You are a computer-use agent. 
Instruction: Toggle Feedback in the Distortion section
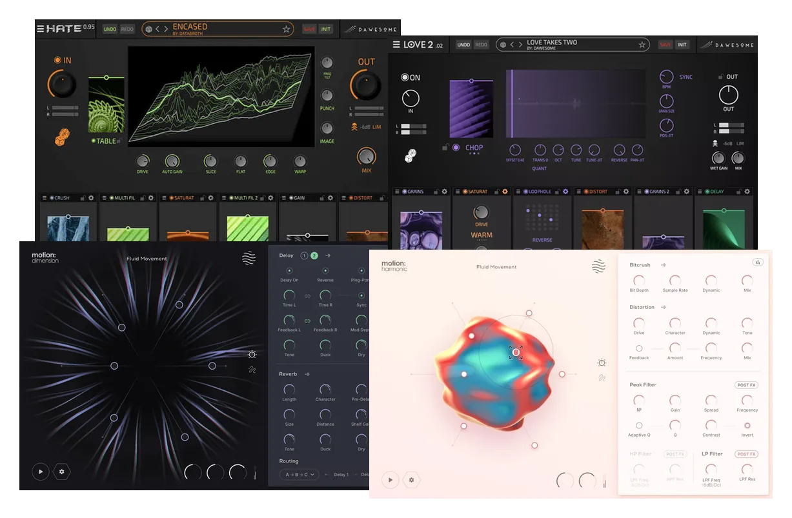(639, 348)
